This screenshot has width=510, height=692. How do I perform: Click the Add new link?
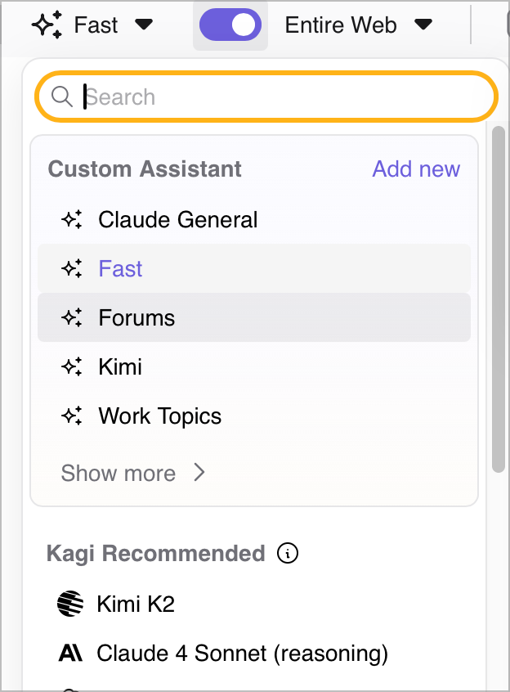coord(416,169)
